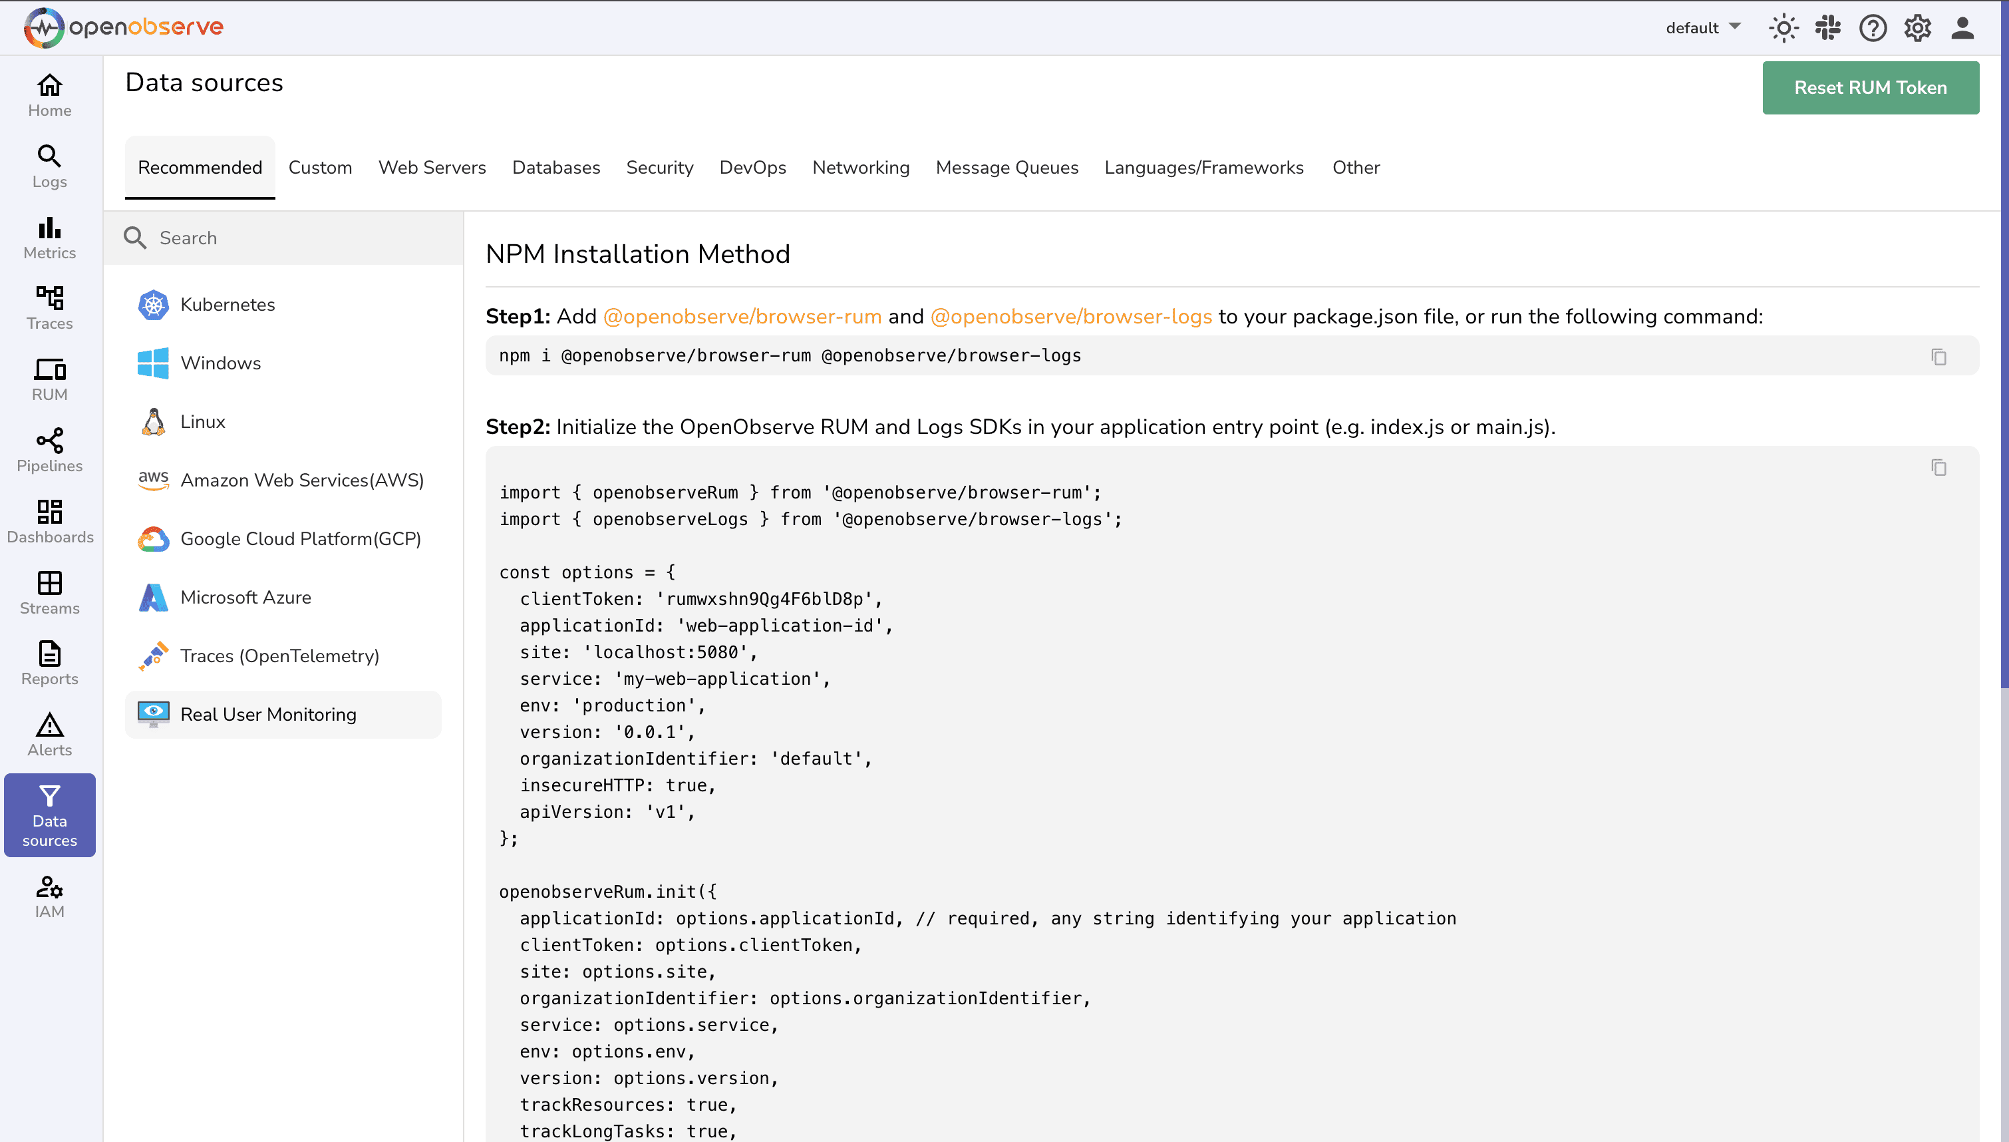Screen dimensions: 2009x1142
Task: Open the IAM user-settings icon
Action: click(49, 887)
